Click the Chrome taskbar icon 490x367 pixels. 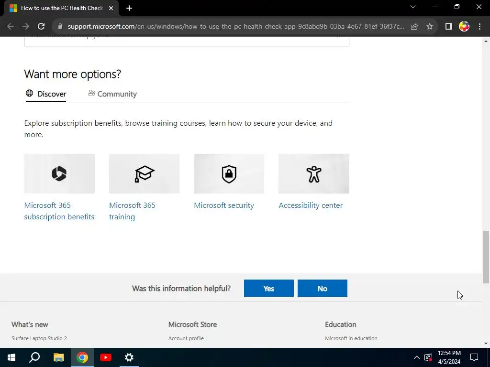(82, 357)
